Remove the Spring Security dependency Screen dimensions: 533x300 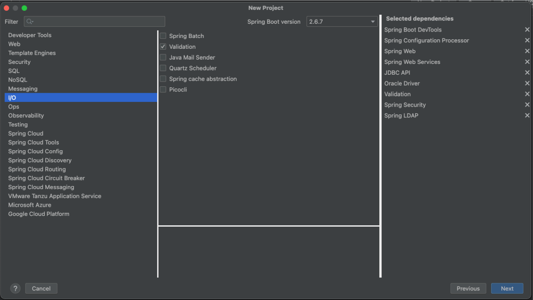click(x=527, y=104)
